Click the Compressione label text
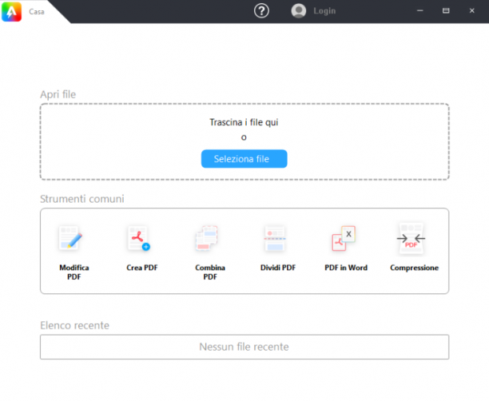 (414, 268)
